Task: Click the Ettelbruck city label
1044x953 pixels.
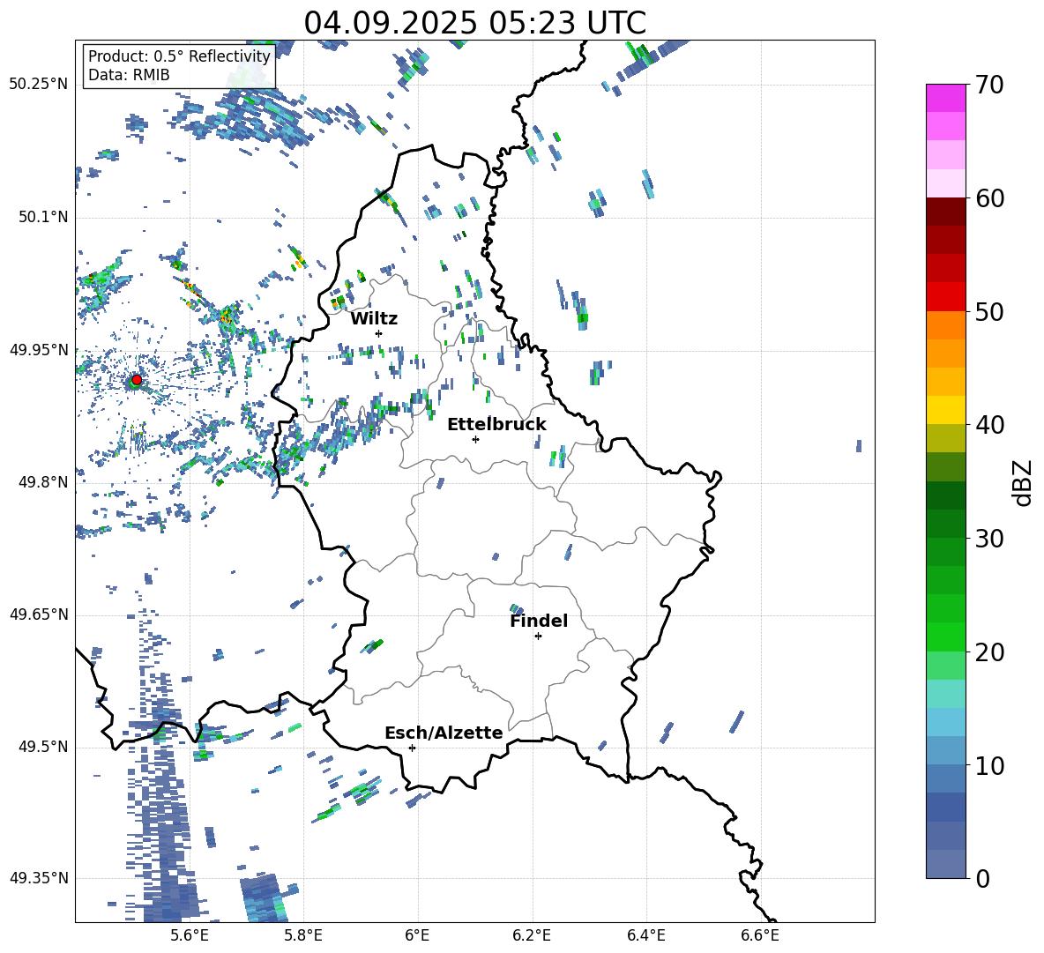Action: click(496, 425)
